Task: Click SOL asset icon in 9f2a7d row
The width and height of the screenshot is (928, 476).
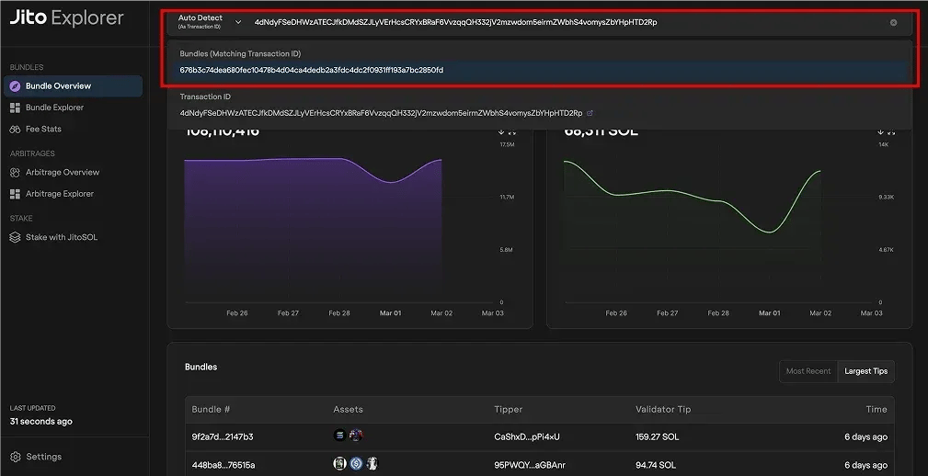Action: point(339,436)
